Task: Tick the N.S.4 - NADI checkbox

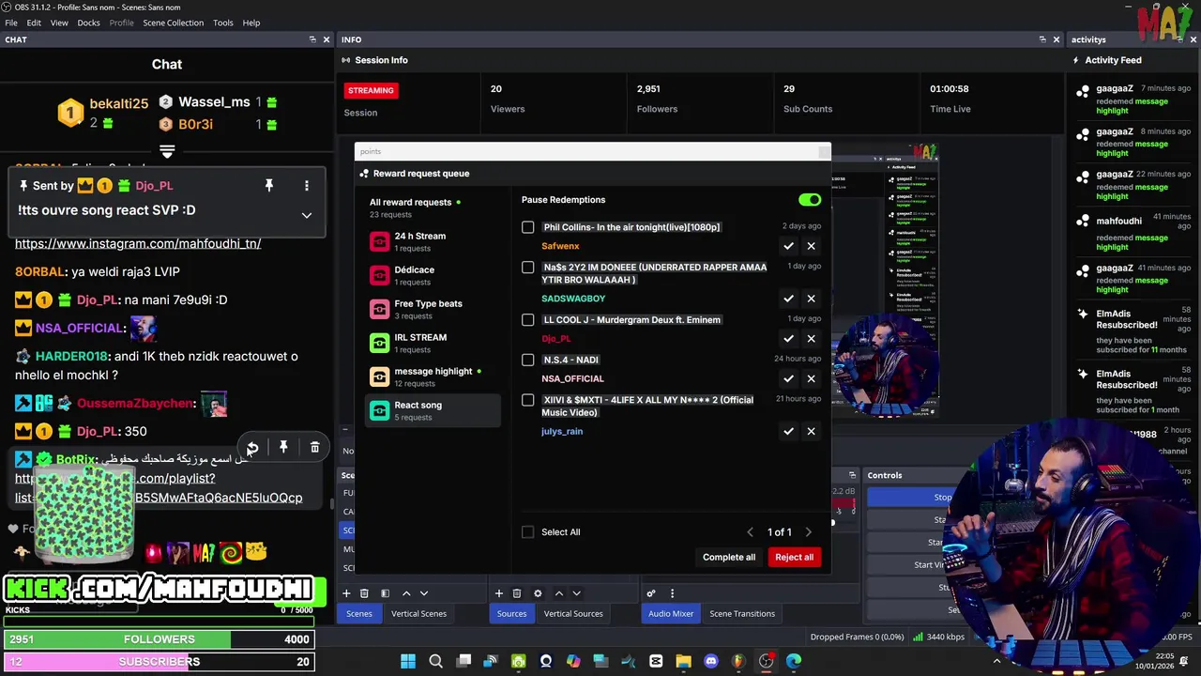Action: pos(528,360)
